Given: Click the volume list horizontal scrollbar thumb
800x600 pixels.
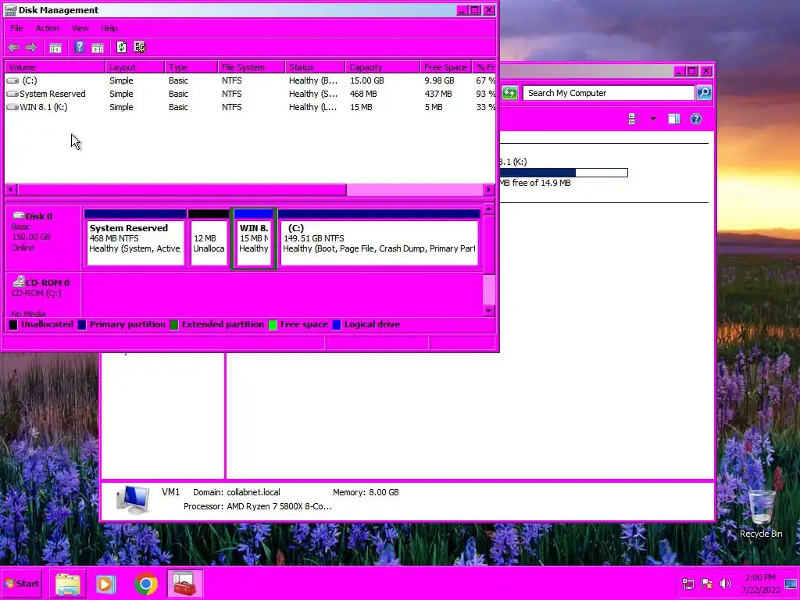Looking at the screenshot, I should [x=181, y=189].
